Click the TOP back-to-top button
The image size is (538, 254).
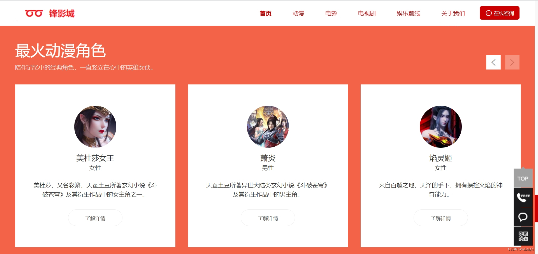point(523,178)
